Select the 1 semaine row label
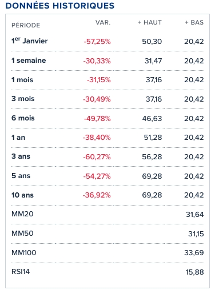Viewport: 215px width, 290px height. [x=29, y=61]
